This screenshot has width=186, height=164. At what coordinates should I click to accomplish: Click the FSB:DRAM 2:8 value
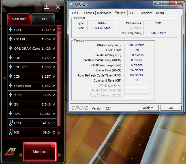tap(136, 50)
